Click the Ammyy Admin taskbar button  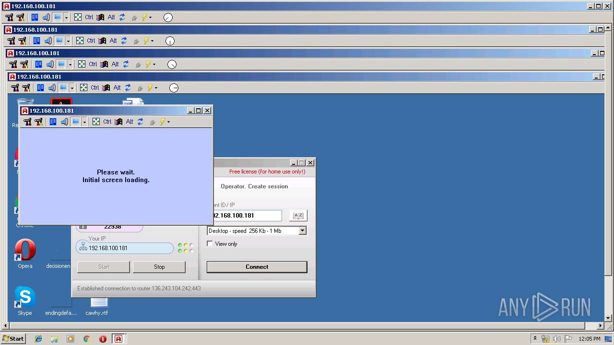click(x=118, y=339)
